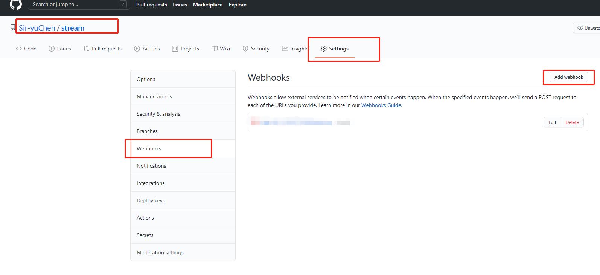Click the Pull requests tab branch icon

86,49
